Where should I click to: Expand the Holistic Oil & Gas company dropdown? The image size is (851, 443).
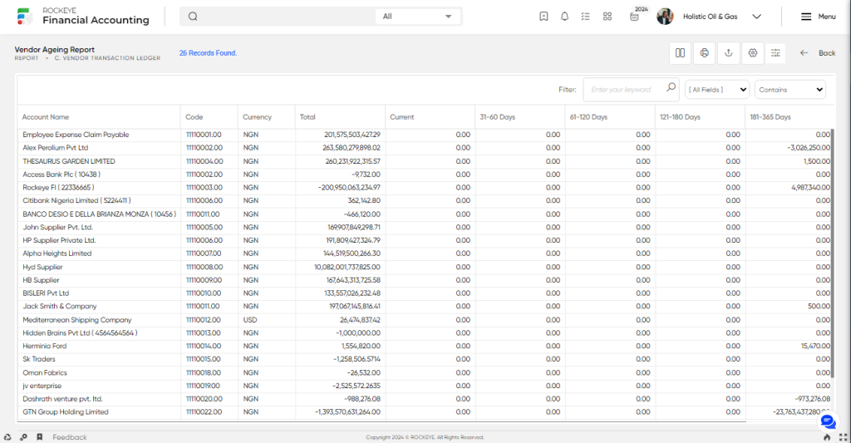(756, 17)
